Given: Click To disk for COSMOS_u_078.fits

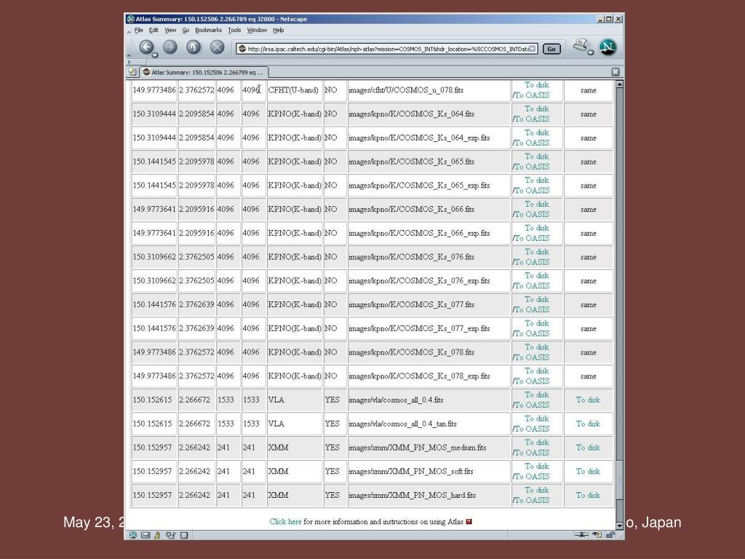Looking at the screenshot, I should pyautogui.click(x=537, y=85).
